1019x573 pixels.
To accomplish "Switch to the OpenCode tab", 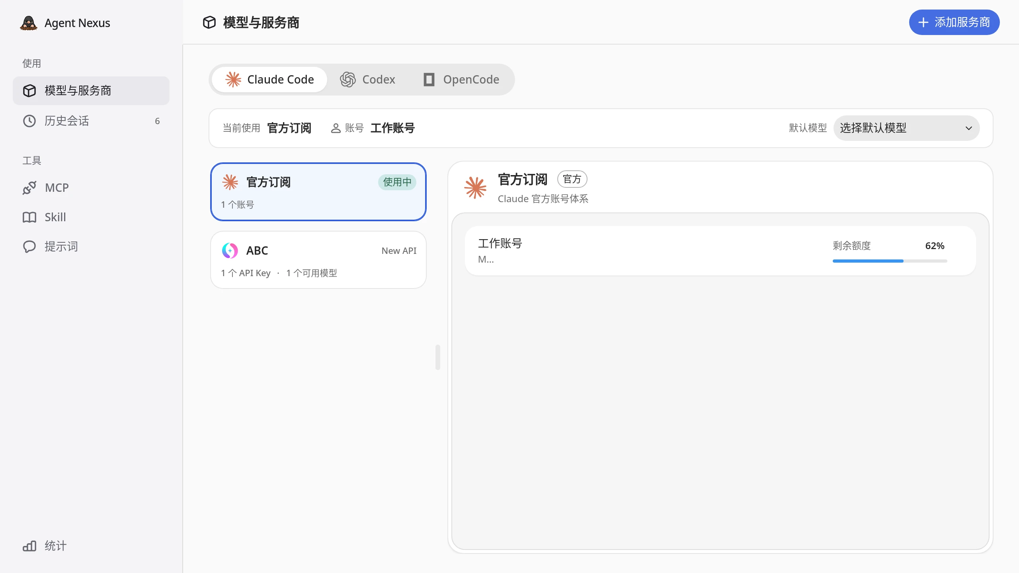I will tap(461, 80).
